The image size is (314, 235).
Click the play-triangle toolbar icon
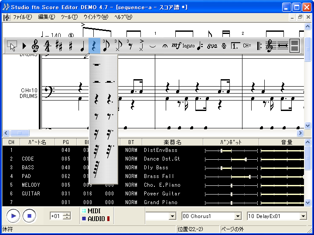coord(24,46)
